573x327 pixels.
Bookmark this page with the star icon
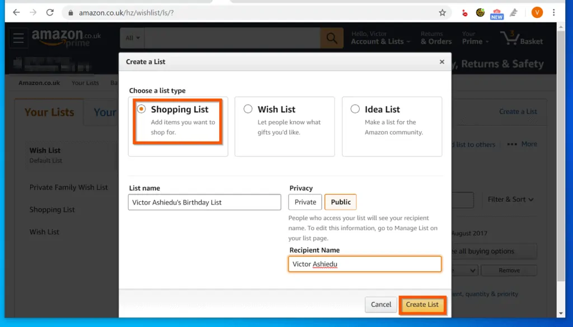442,13
